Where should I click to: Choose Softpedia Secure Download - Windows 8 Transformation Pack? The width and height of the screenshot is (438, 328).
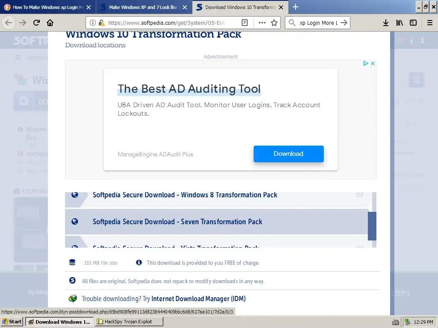217,199
